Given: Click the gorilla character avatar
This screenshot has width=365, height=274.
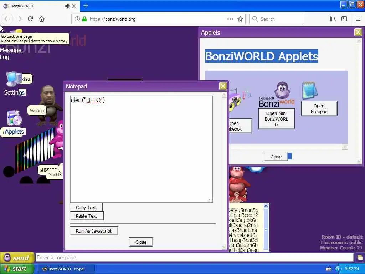Looking at the screenshot, I should pyautogui.click(x=49, y=105).
